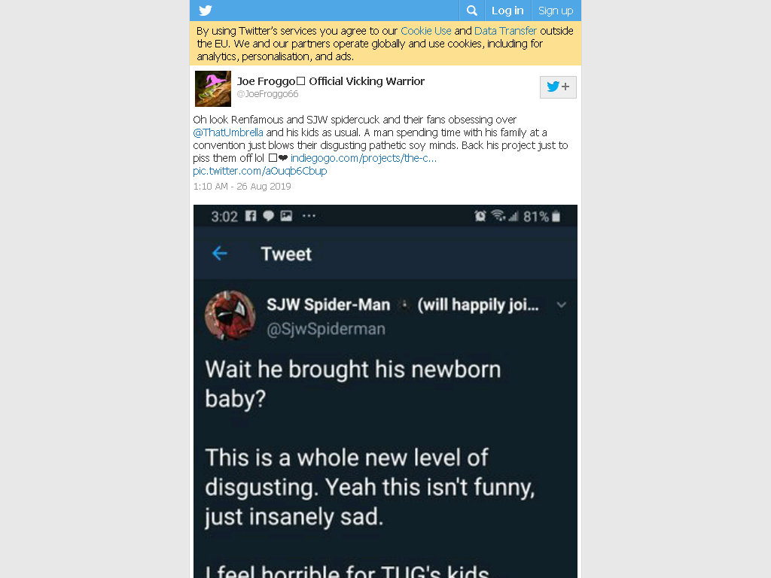Open the indiegogo.com project link
Viewport: 771px width, 578px height.
(x=364, y=158)
